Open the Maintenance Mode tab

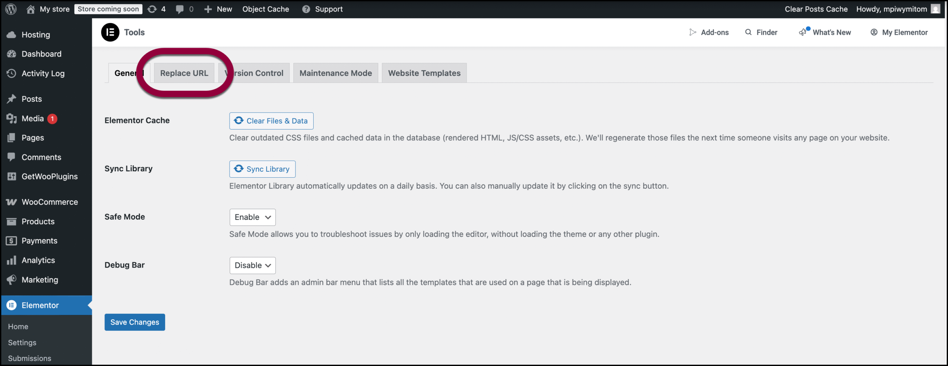(x=336, y=73)
